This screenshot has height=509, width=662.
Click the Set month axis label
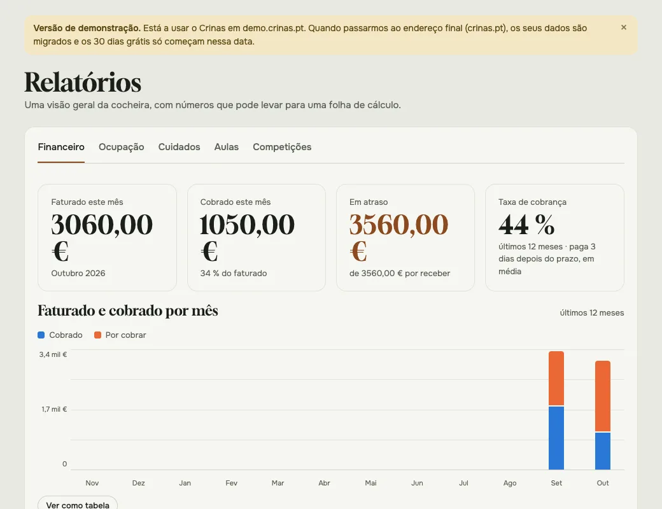point(556,483)
